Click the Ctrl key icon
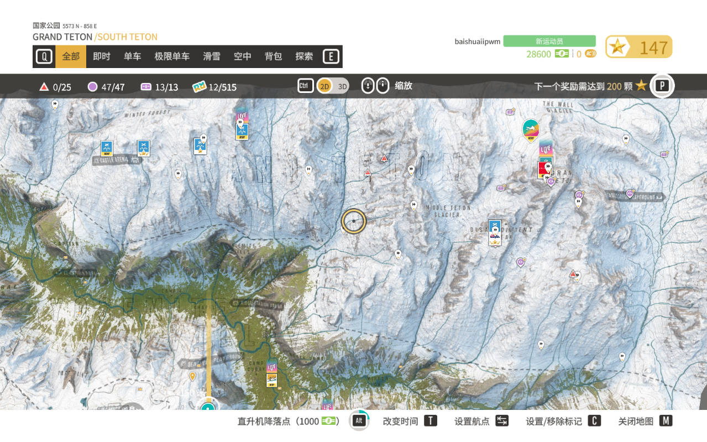This screenshot has height=442, width=707. (x=306, y=85)
